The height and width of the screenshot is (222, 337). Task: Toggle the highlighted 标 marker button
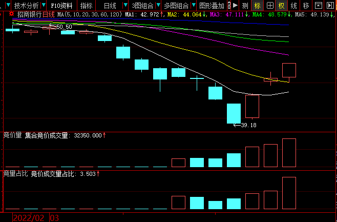tap(257, 6)
